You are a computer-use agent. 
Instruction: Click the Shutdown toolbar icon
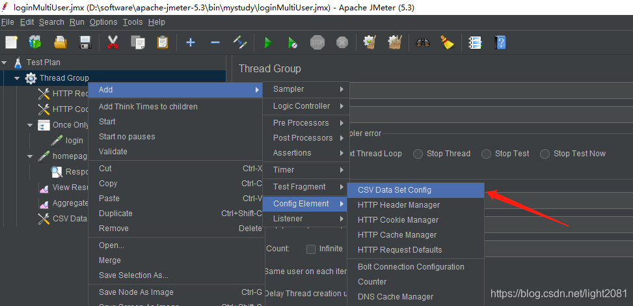click(x=342, y=42)
